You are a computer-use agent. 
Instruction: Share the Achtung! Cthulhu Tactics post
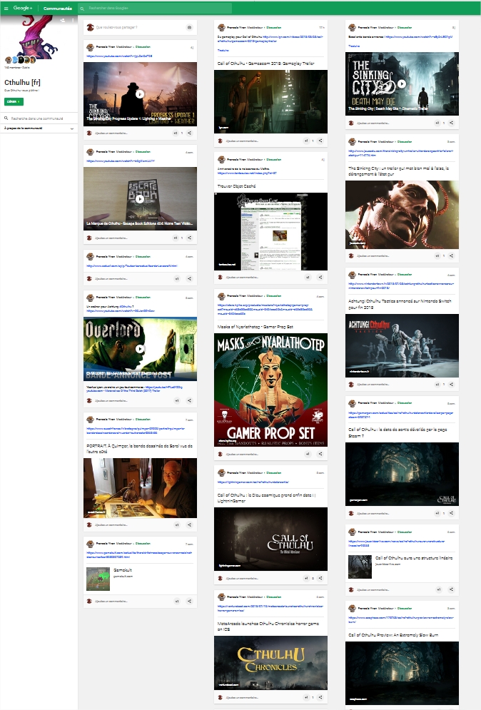point(451,385)
